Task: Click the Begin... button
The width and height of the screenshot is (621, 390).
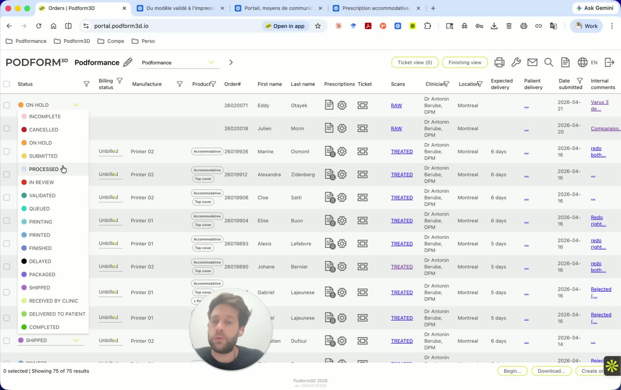Action: 512,371
